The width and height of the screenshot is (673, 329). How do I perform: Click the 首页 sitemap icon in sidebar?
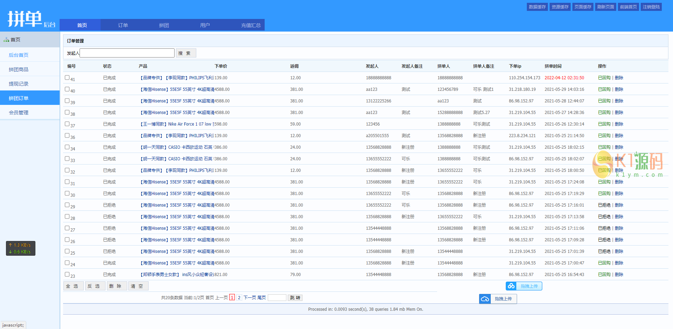pyautogui.click(x=6, y=40)
